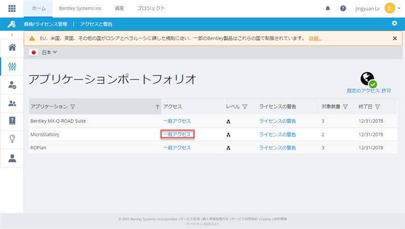This screenshot has width=405, height=229.
Task: Select the Bentley MX-Q-ROAD Suite application name
Action: point(58,121)
